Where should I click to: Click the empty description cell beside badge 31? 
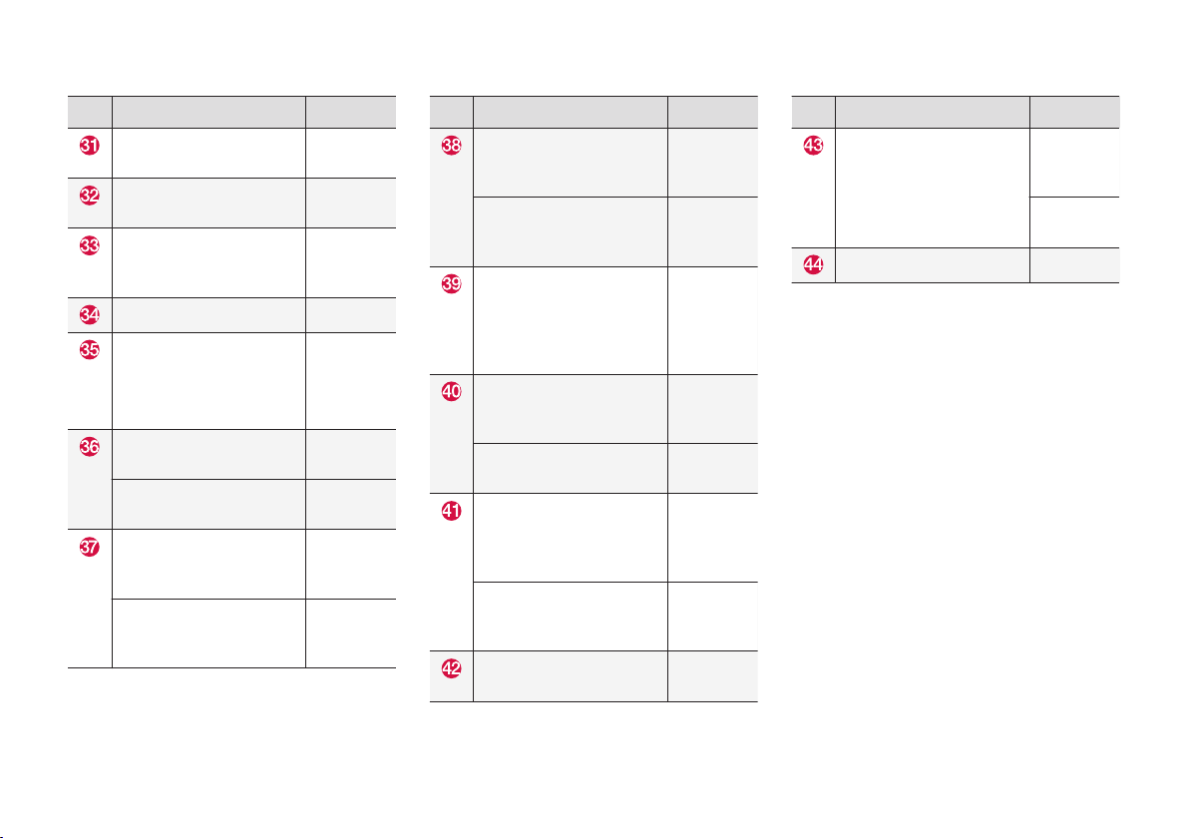(208, 154)
